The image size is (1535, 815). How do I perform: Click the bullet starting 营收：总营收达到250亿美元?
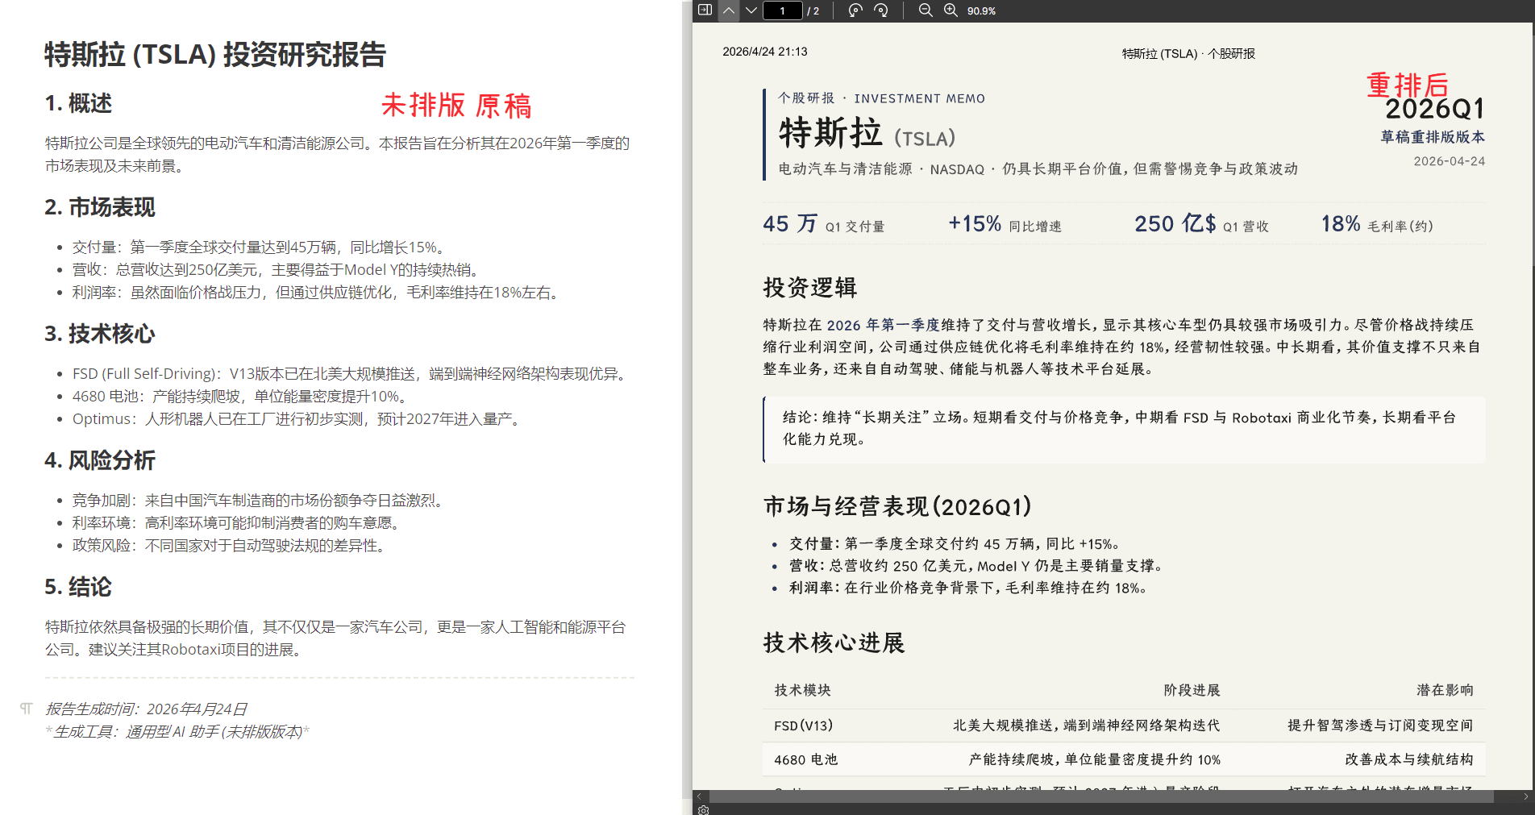tap(278, 270)
